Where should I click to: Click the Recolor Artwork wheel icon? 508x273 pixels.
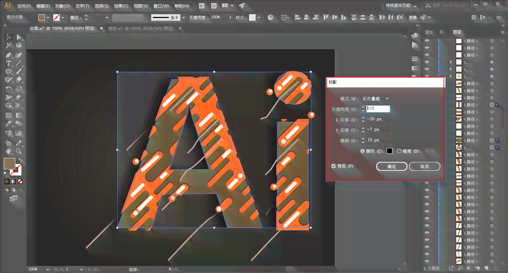coord(270,17)
